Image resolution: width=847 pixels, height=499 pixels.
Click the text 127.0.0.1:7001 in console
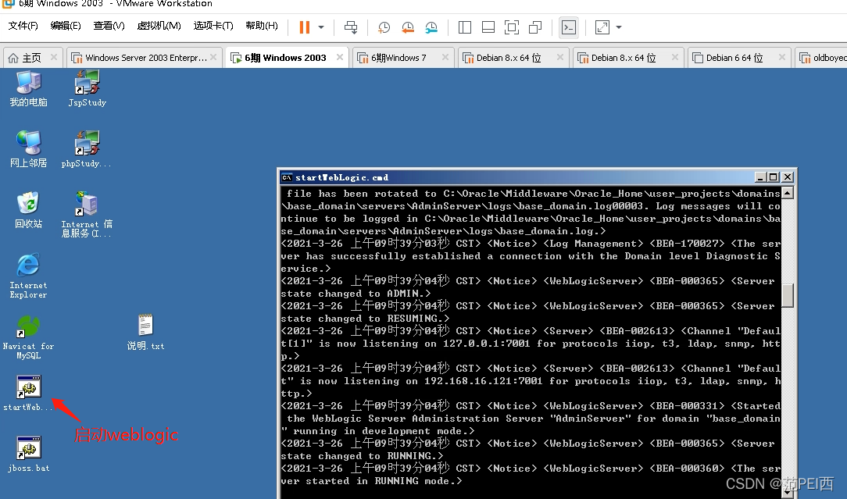coord(486,344)
